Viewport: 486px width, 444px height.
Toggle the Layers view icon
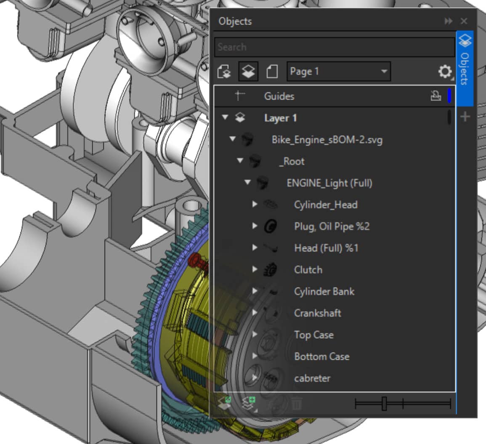click(x=248, y=72)
